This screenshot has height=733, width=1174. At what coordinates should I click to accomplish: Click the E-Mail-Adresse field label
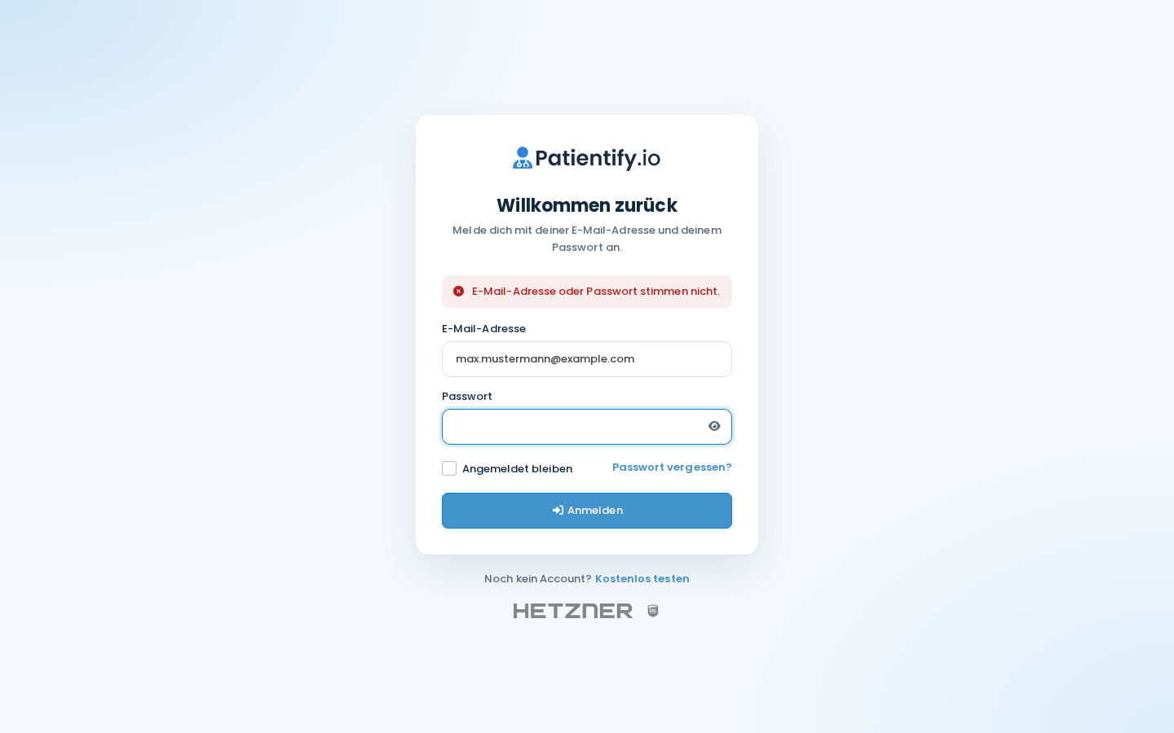coord(483,329)
